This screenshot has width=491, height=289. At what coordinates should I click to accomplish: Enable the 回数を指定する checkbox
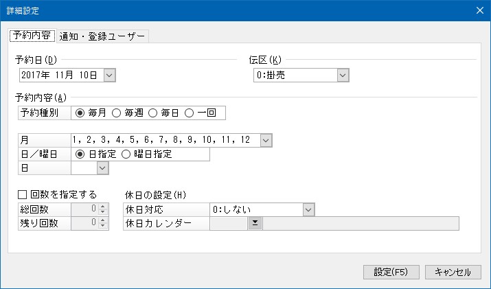[x=22, y=195]
